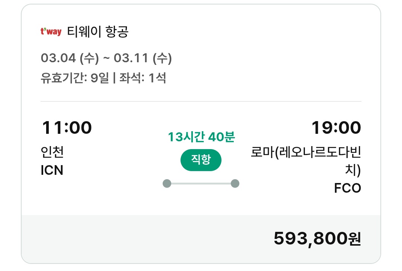The height and width of the screenshot is (271, 402).
Task: Click the '~' between the travel dates
Action: pyautogui.click(x=106, y=58)
